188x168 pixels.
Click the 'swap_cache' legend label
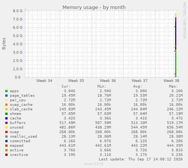coord(21,105)
